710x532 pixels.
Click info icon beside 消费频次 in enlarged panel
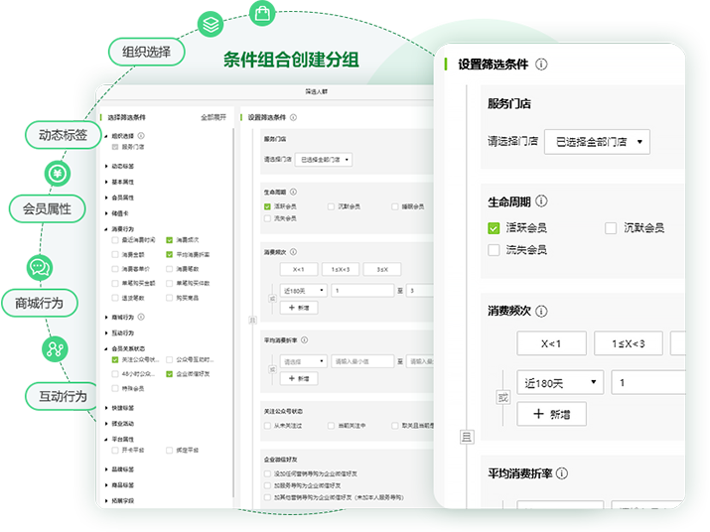[x=541, y=311]
